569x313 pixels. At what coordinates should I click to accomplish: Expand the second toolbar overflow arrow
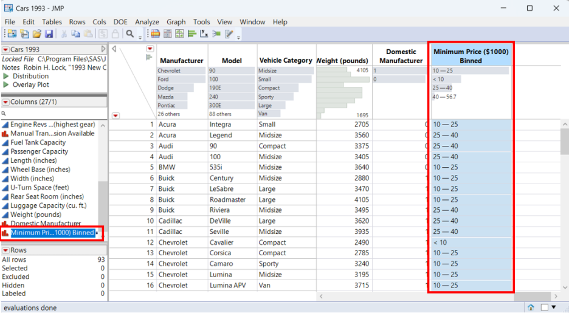[238, 36]
